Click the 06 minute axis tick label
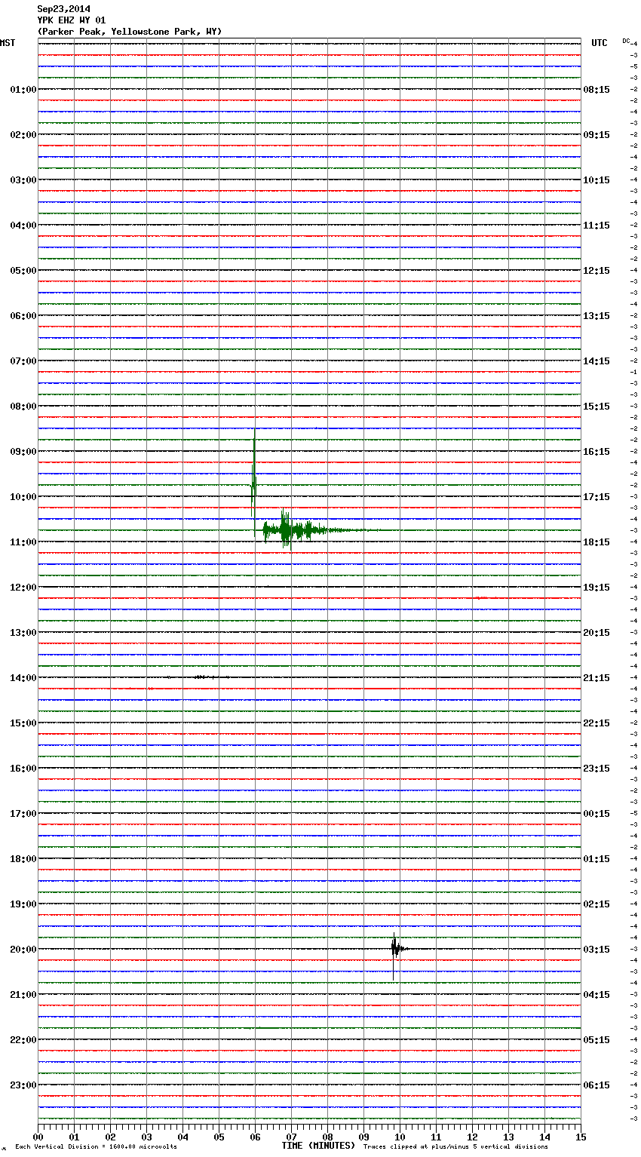Image resolution: width=641 pixels, height=1157 pixels. (x=255, y=1137)
